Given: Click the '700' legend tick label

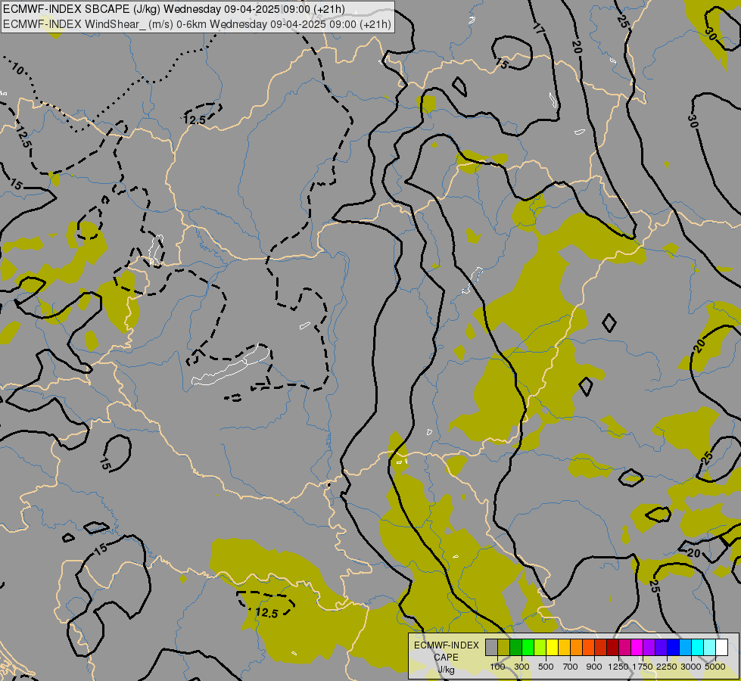Looking at the screenshot, I should tap(571, 667).
